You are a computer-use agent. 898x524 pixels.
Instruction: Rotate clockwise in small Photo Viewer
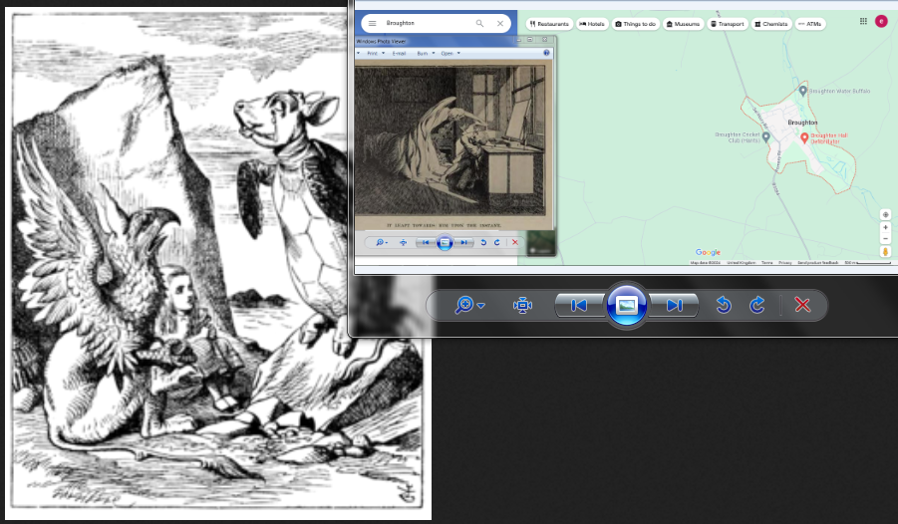(x=497, y=243)
